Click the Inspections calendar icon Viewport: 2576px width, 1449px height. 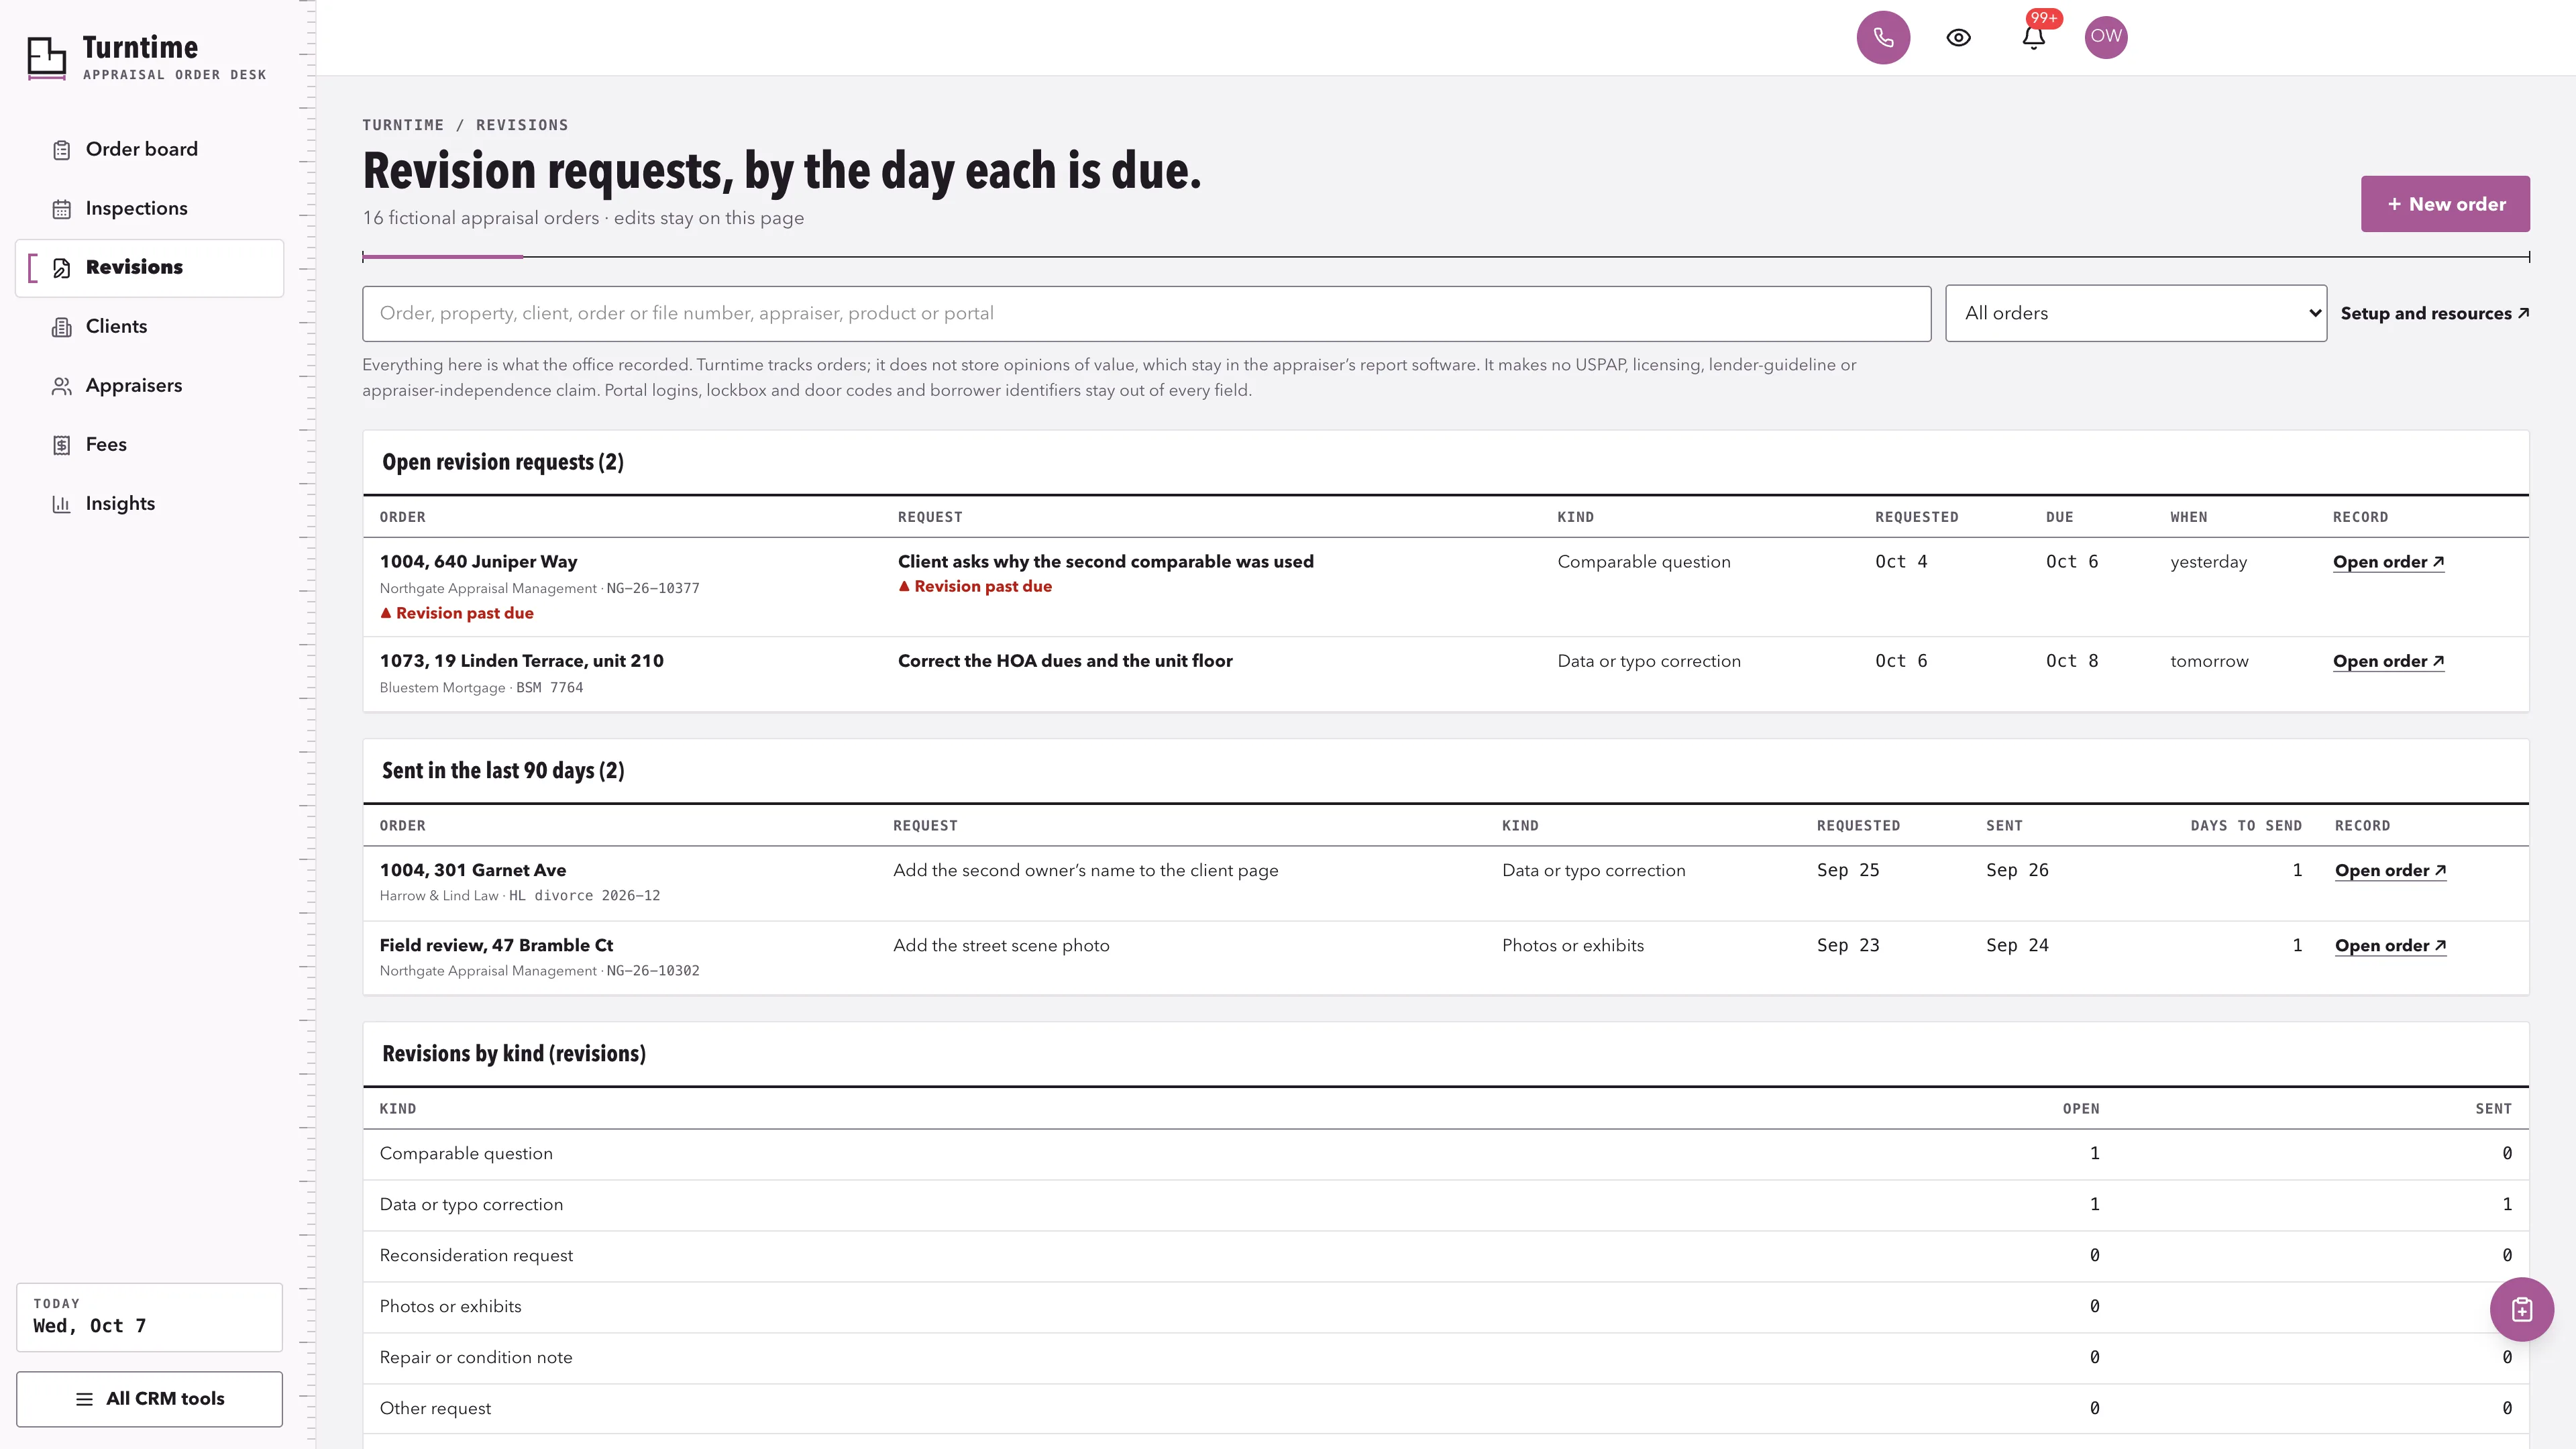tap(62, 209)
